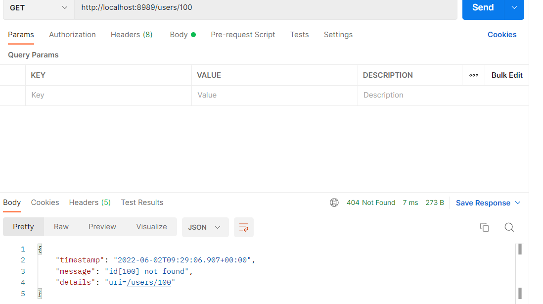543x304 pixels.
Task: Open the three-dots column options menu
Action: (474, 75)
